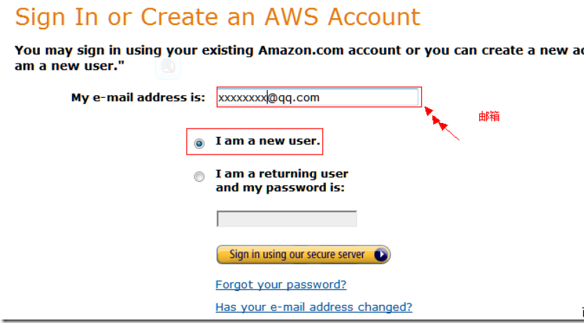Click the "I am a new user." label text
The image size is (584, 323).
coord(267,141)
